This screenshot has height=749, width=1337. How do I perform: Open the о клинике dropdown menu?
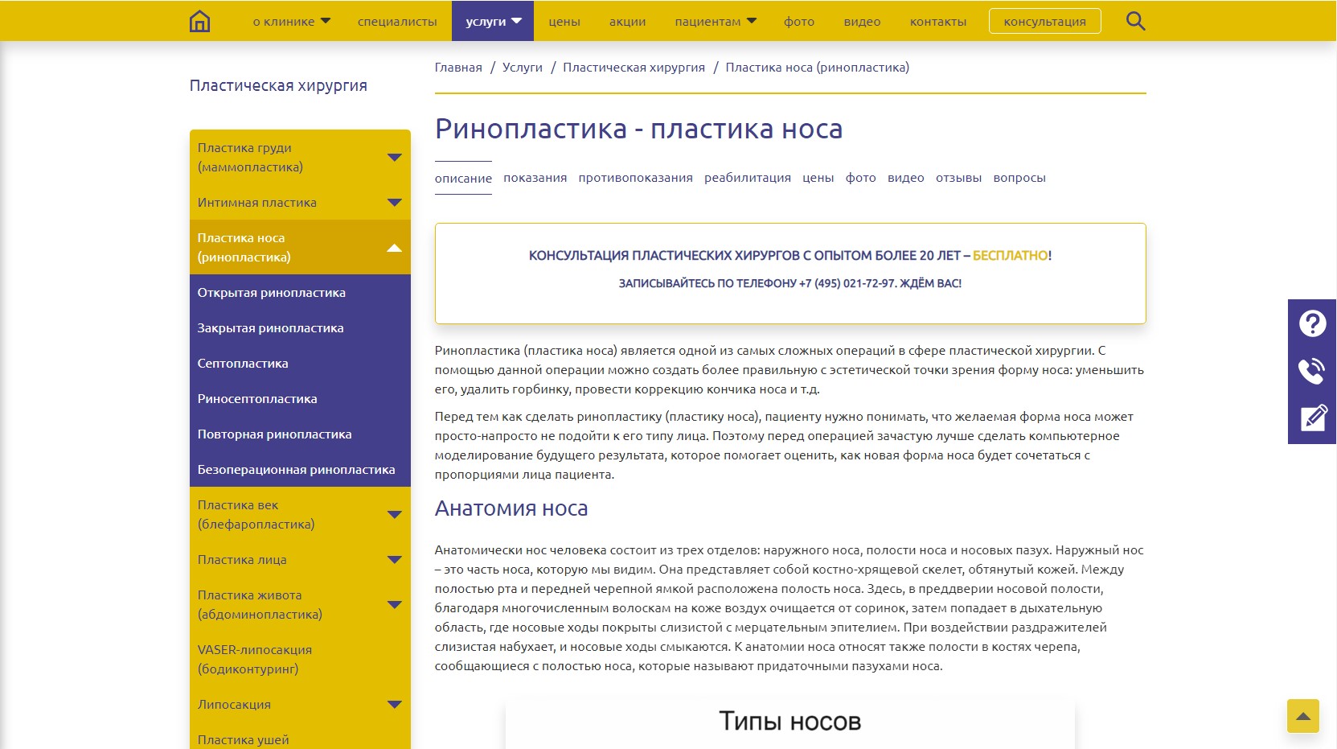click(291, 22)
